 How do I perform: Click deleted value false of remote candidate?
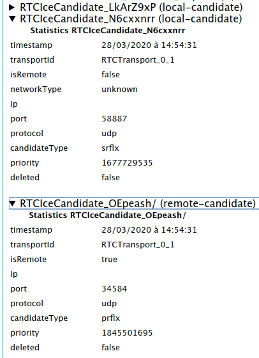pyautogui.click(x=111, y=348)
